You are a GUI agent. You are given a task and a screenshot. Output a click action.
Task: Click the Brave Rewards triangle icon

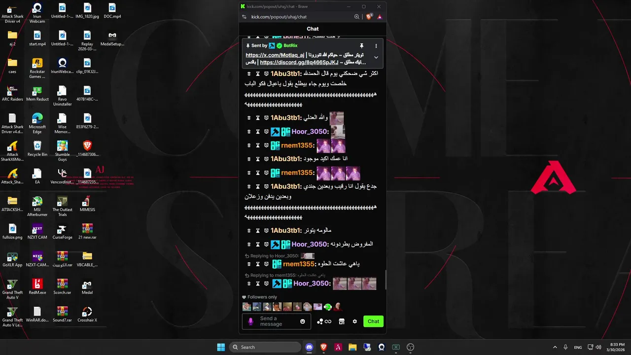[x=380, y=17]
